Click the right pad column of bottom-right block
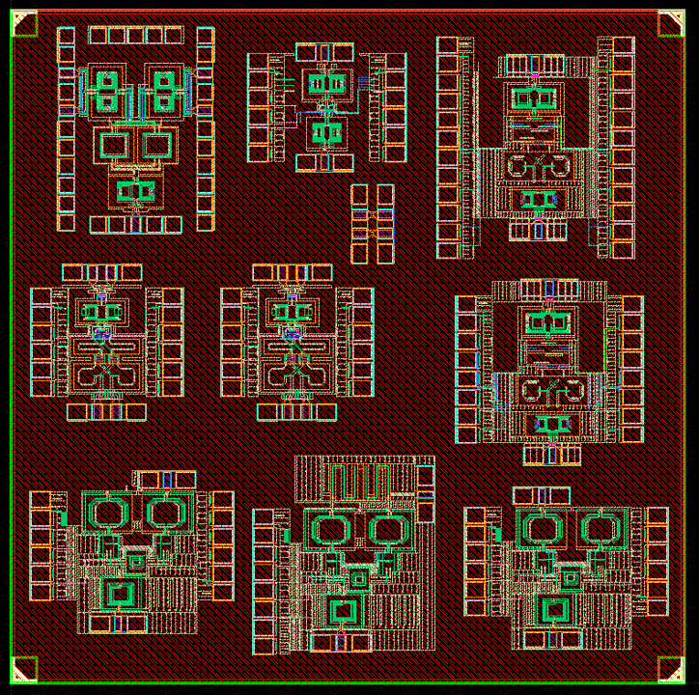Image resolution: width=699 pixels, height=695 pixels. 657,560
